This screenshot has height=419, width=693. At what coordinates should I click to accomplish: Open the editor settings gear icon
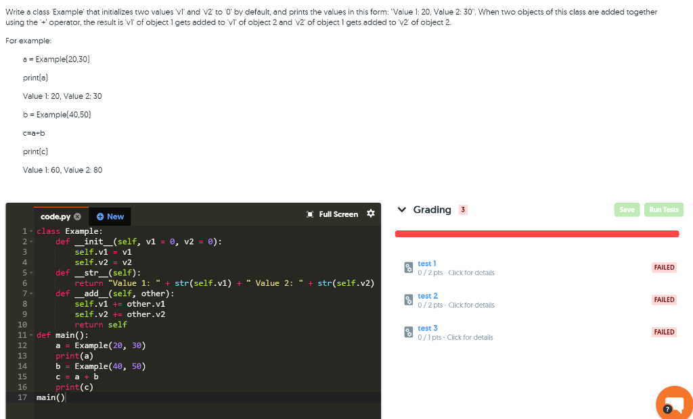pos(371,214)
